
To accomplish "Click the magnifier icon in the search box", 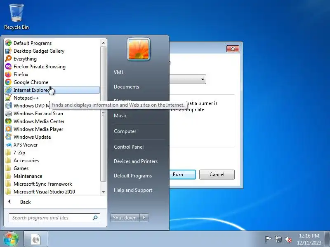I will point(95,218).
